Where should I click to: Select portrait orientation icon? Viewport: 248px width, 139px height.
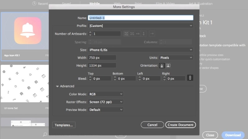click(162, 65)
